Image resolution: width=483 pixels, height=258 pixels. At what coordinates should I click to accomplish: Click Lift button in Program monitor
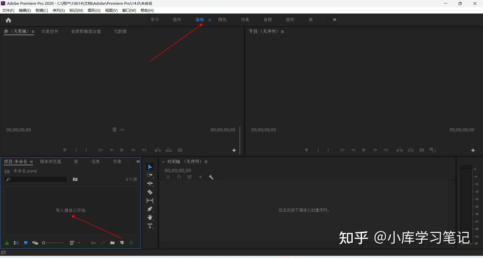pyautogui.click(x=399, y=150)
